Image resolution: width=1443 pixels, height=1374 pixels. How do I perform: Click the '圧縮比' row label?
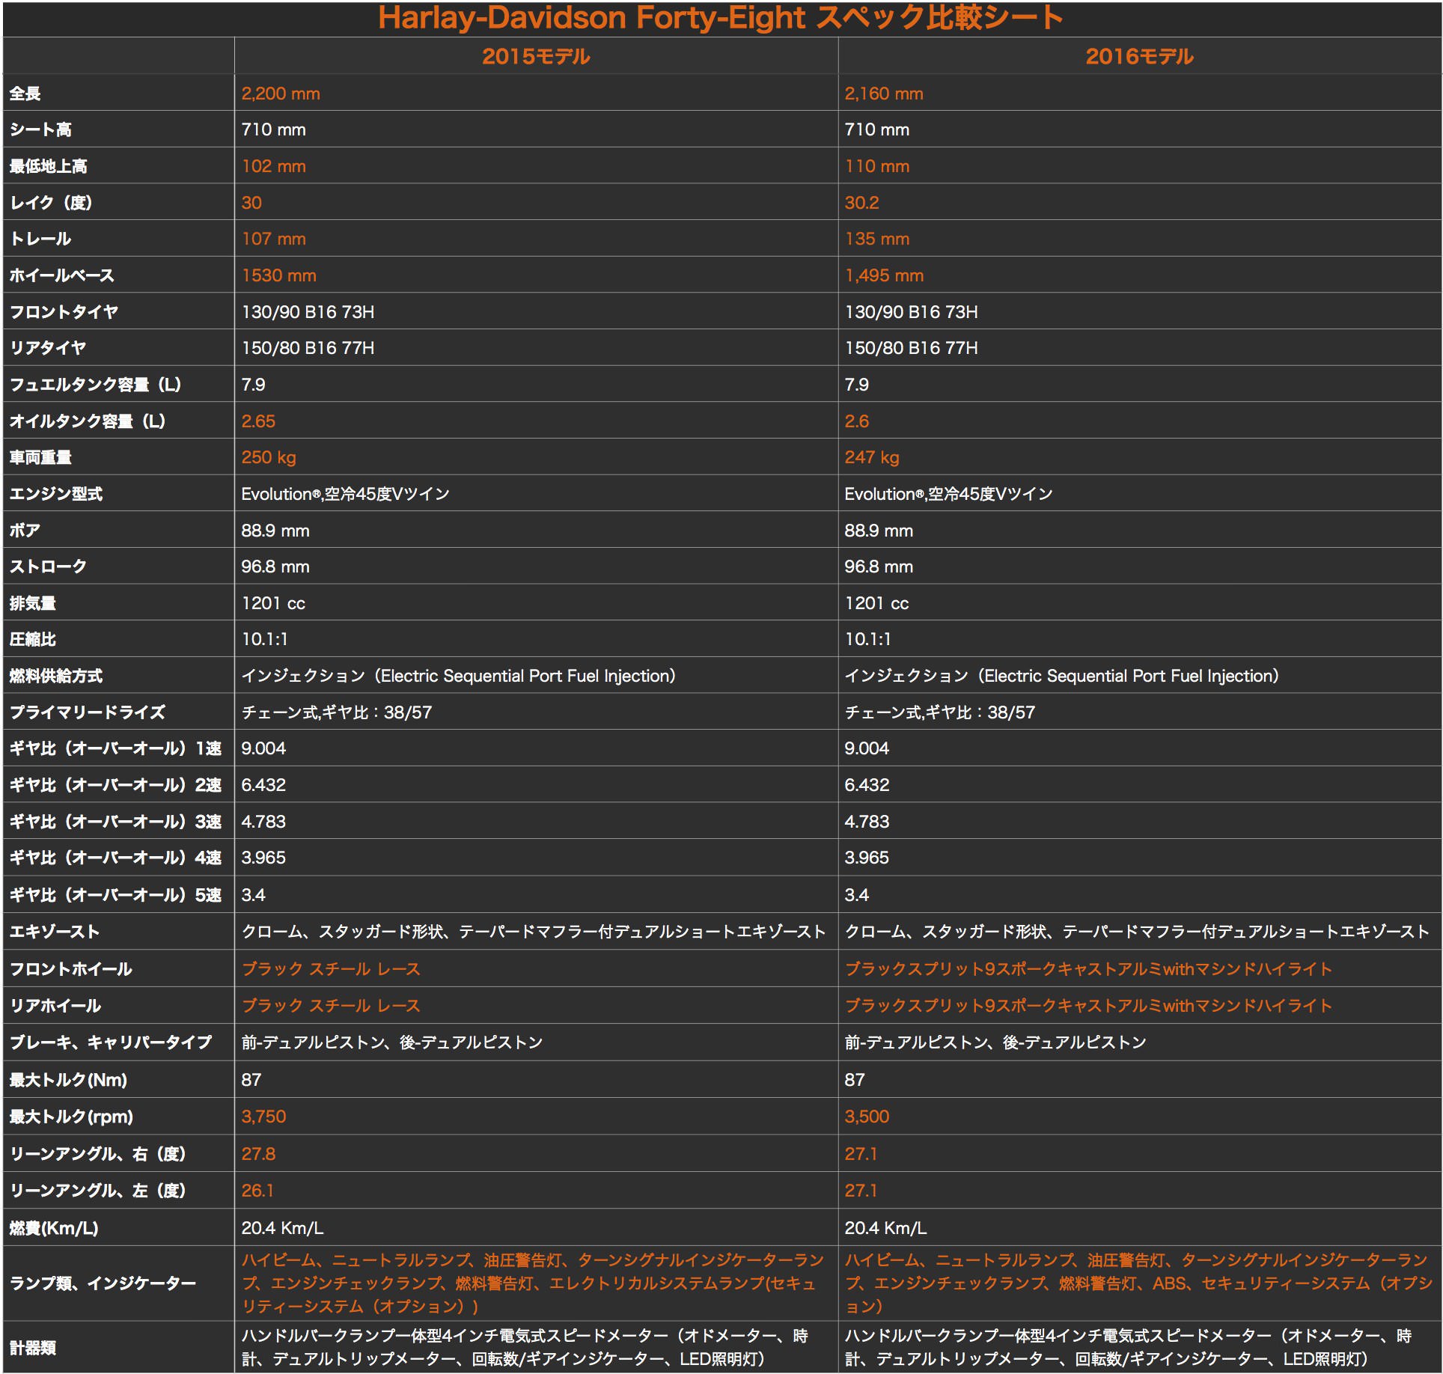pos(32,639)
